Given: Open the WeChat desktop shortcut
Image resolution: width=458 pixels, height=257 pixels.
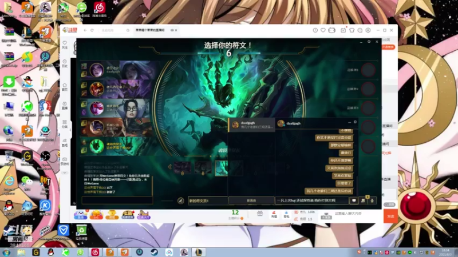Looking at the screenshot, I should tap(27, 183).
